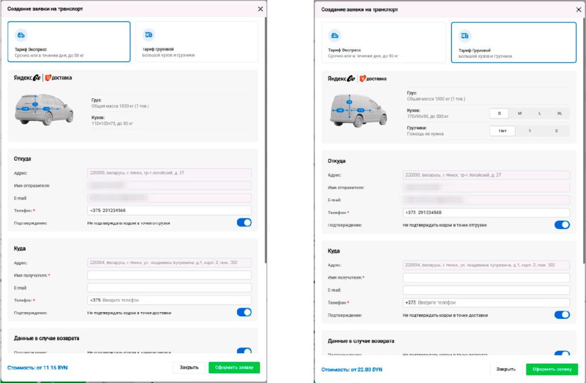Click the passenger car image with dimensions
Viewport: 586px width, 383px height.
[x=43, y=109]
